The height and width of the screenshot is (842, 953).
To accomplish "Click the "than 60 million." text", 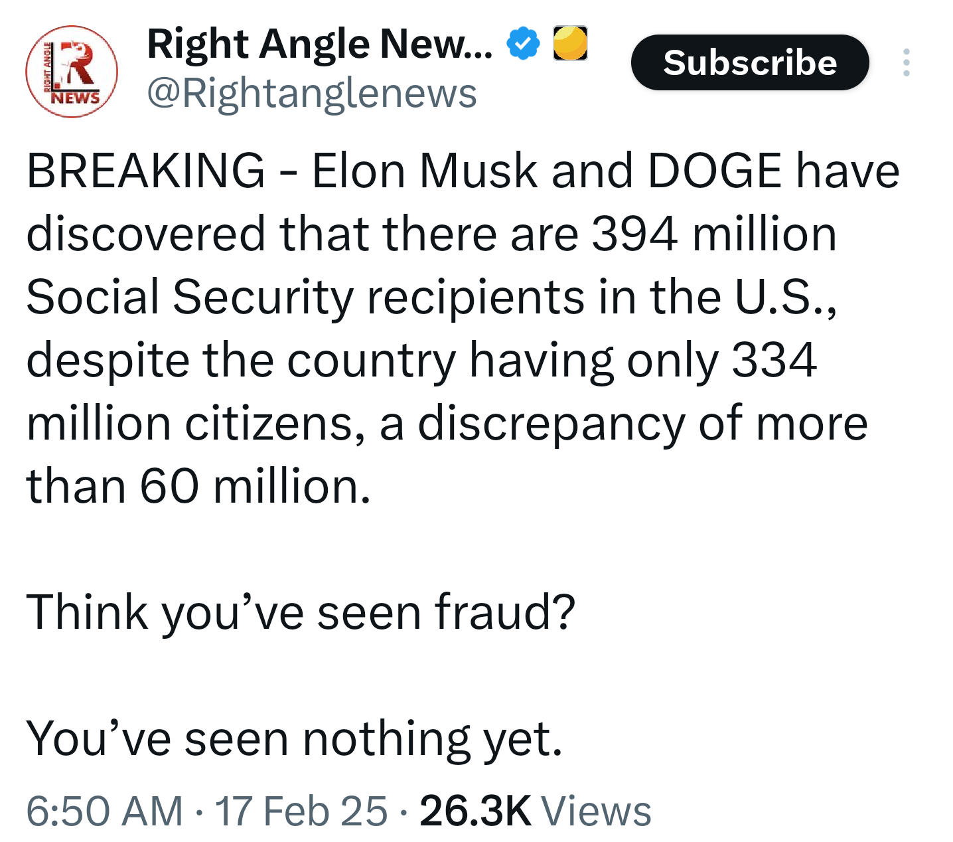I will coord(198,485).
